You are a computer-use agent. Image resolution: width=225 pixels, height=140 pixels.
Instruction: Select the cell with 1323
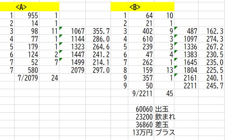[72, 47]
